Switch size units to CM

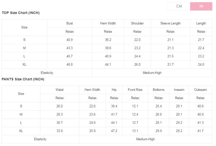tap(179, 6)
